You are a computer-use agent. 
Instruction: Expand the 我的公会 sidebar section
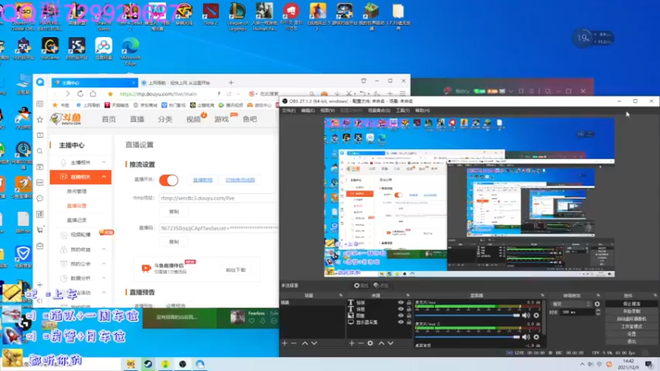(81, 264)
